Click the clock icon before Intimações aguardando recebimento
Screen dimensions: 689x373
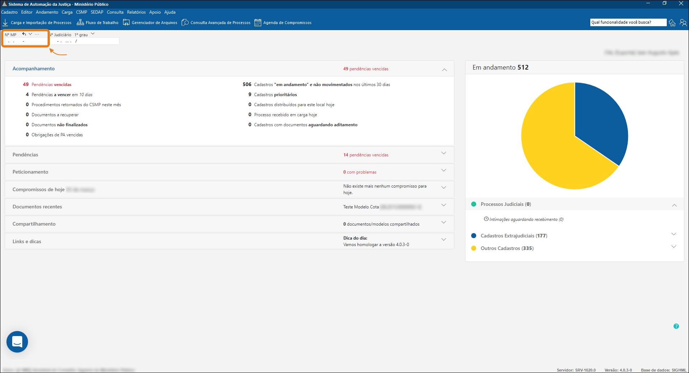pos(486,219)
